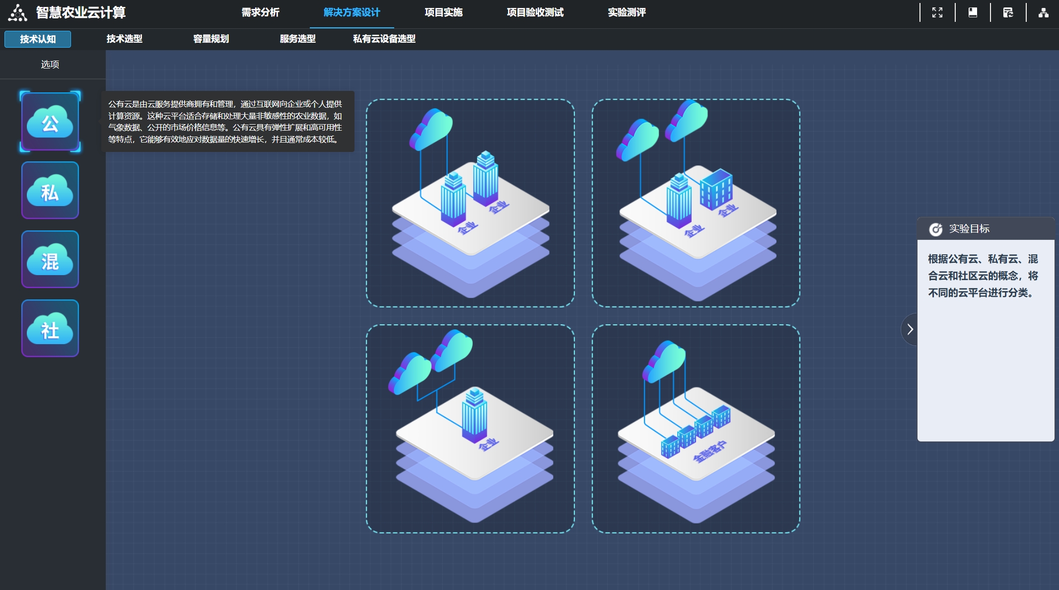Screen dimensions: 1059x590
Task: Select the 社 community cloud icon
Action: click(50, 328)
